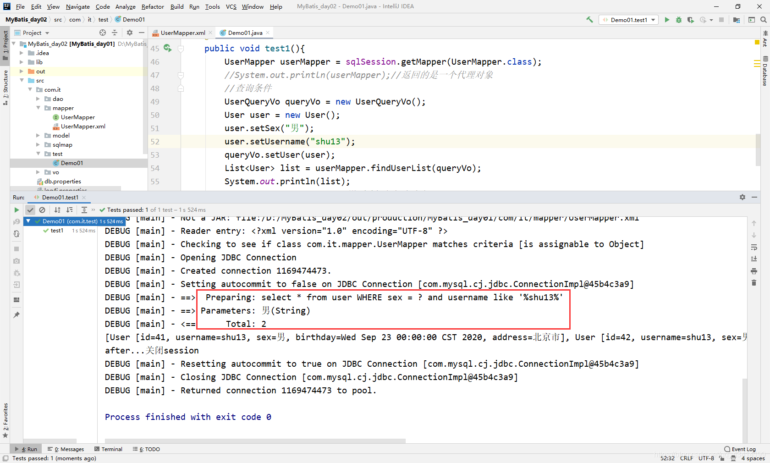The width and height of the screenshot is (770, 463).
Task: Hide the Project panel with minus icon
Action: coord(142,33)
